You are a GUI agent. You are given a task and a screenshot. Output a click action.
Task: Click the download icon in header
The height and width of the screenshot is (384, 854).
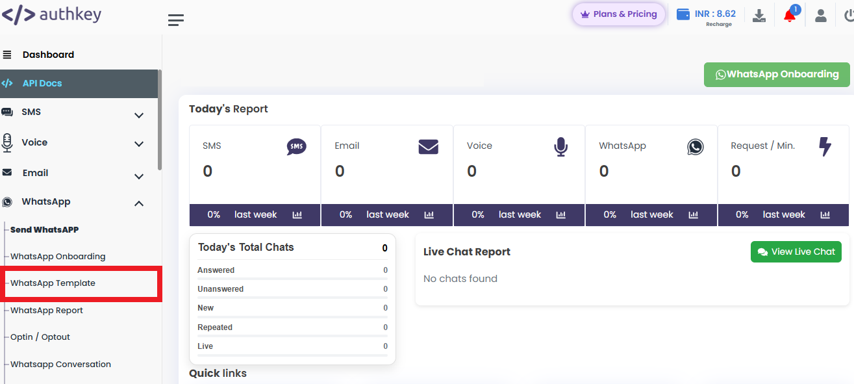point(759,16)
